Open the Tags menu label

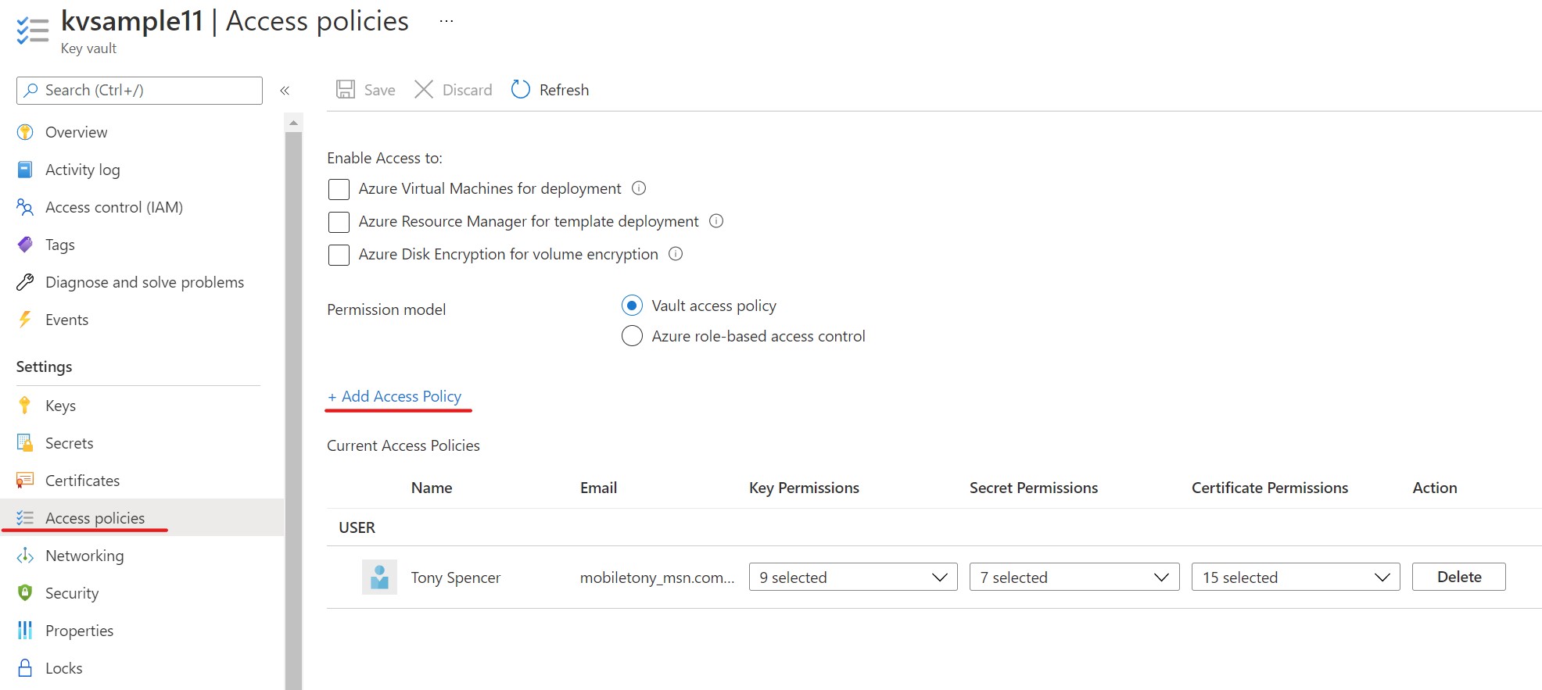pyautogui.click(x=59, y=245)
